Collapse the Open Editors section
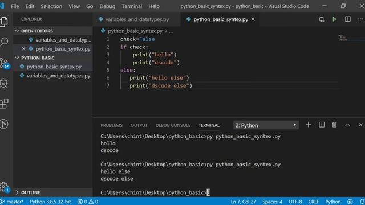The image size is (365, 205). [x=53, y=31]
